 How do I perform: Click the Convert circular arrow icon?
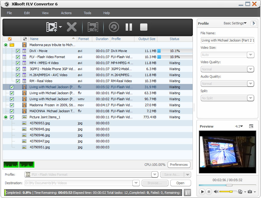pyautogui.click(x=114, y=27)
